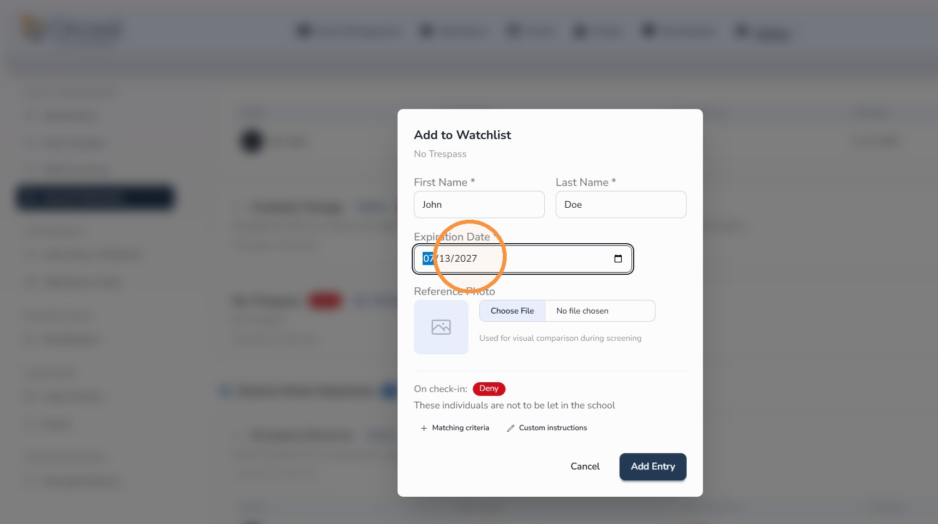Image resolution: width=938 pixels, height=524 pixels.
Task: Select the highlighted month segment 07
Action: click(x=428, y=258)
